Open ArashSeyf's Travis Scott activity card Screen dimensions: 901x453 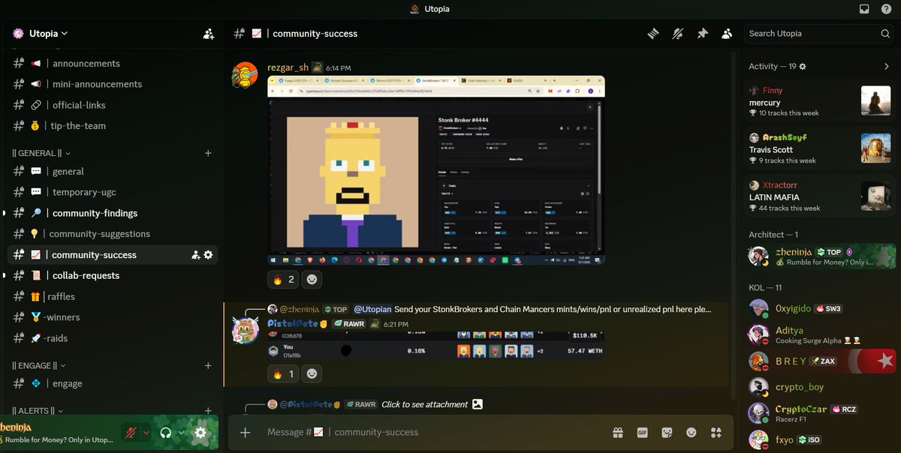coord(820,148)
